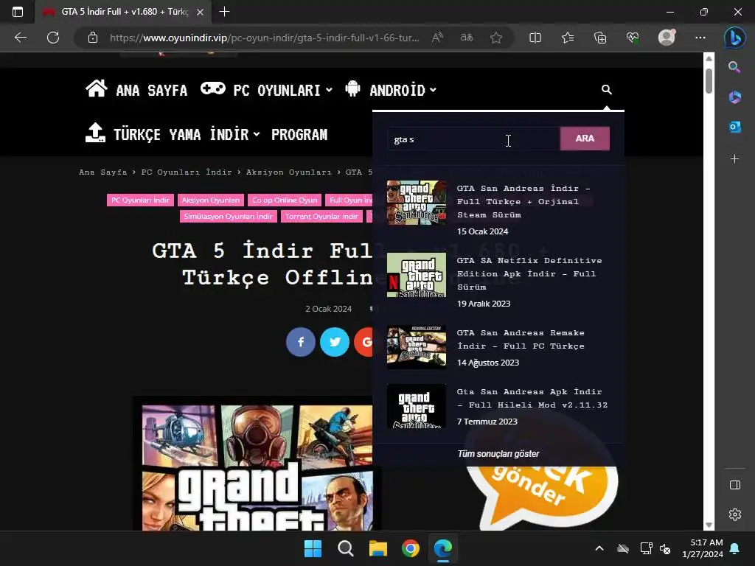
Task: Open Edge Settings and more menu
Action: (x=700, y=38)
